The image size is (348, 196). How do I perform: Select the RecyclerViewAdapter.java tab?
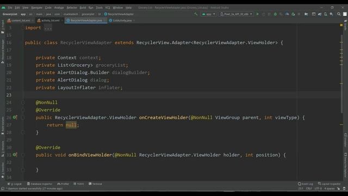(86, 21)
